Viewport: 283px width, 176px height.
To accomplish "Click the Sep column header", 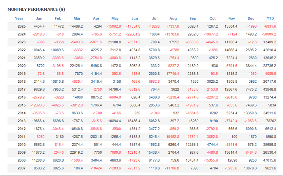I will [192, 19].
